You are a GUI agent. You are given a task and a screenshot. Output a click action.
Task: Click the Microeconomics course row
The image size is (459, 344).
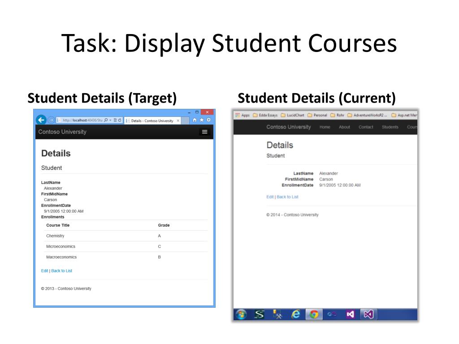pos(126,246)
